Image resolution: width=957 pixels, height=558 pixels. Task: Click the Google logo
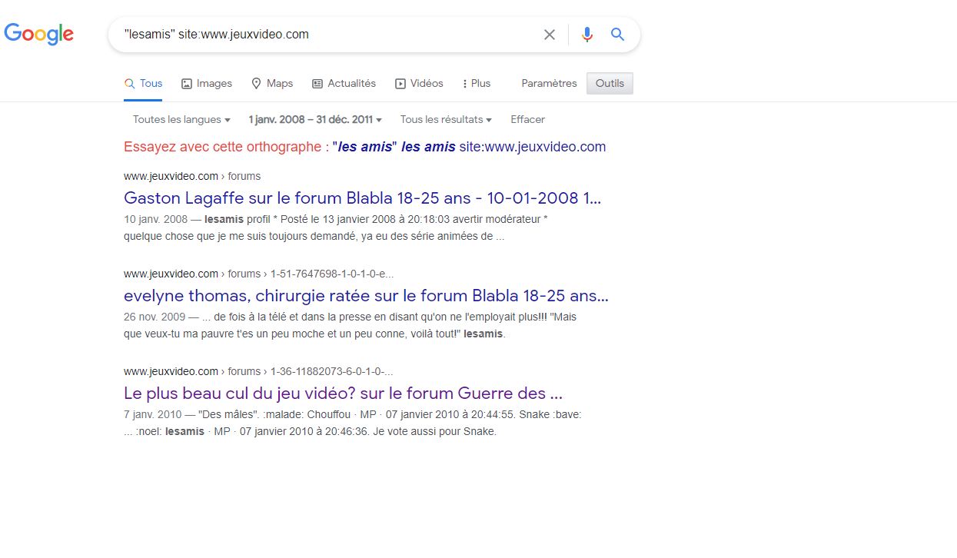(x=39, y=34)
